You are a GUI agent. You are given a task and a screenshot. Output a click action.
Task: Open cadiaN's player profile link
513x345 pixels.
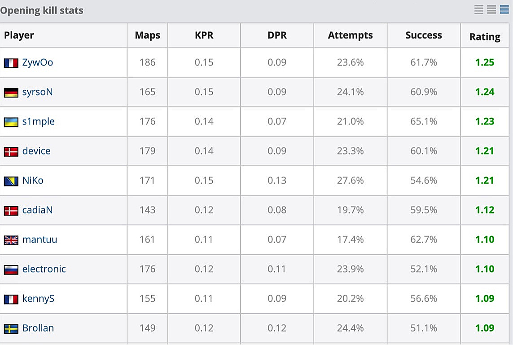[37, 210]
